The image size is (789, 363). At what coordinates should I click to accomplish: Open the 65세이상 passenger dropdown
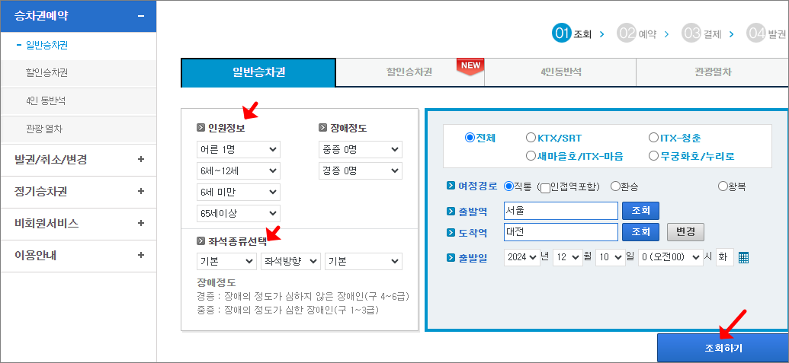click(x=239, y=213)
